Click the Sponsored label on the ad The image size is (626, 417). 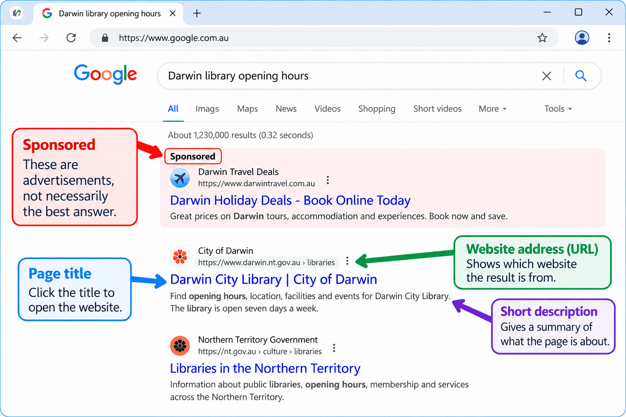(193, 156)
